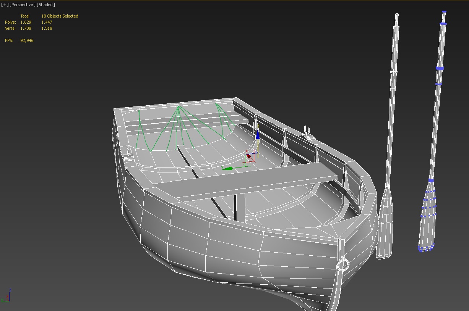
Task: Click the green Y-axis arrow of the gizmo
Action: [x=227, y=168]
